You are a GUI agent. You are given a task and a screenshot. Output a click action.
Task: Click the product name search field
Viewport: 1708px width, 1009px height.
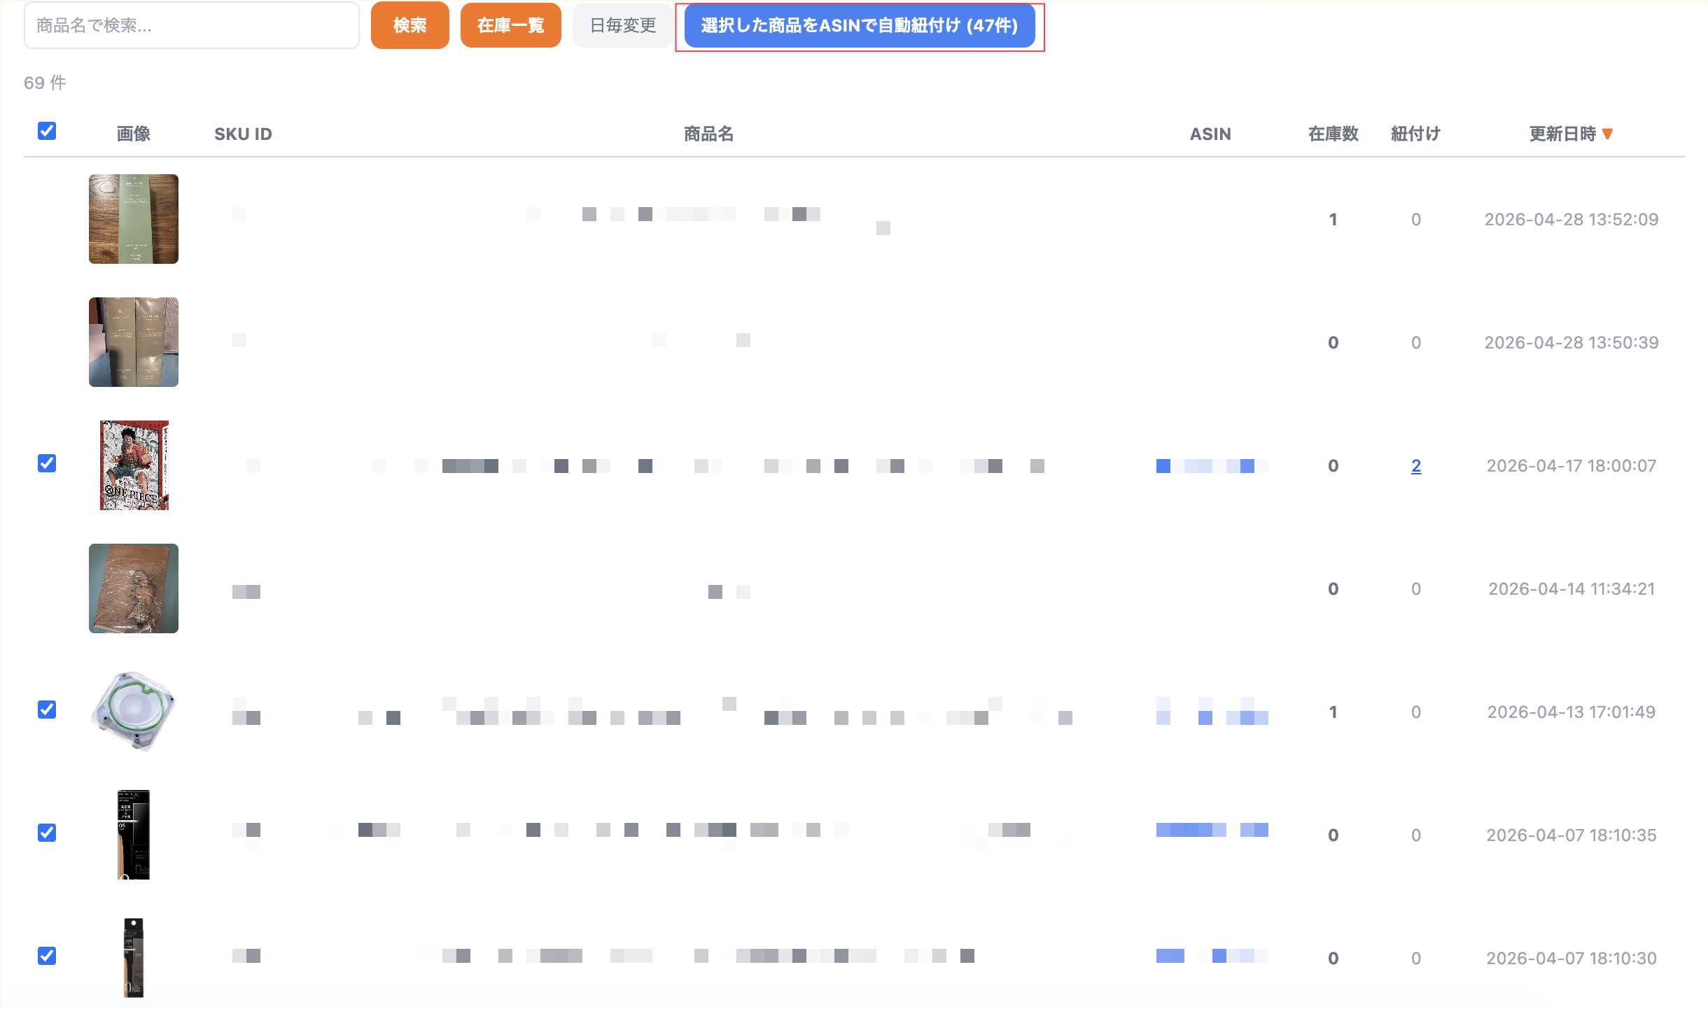(191, 26)
